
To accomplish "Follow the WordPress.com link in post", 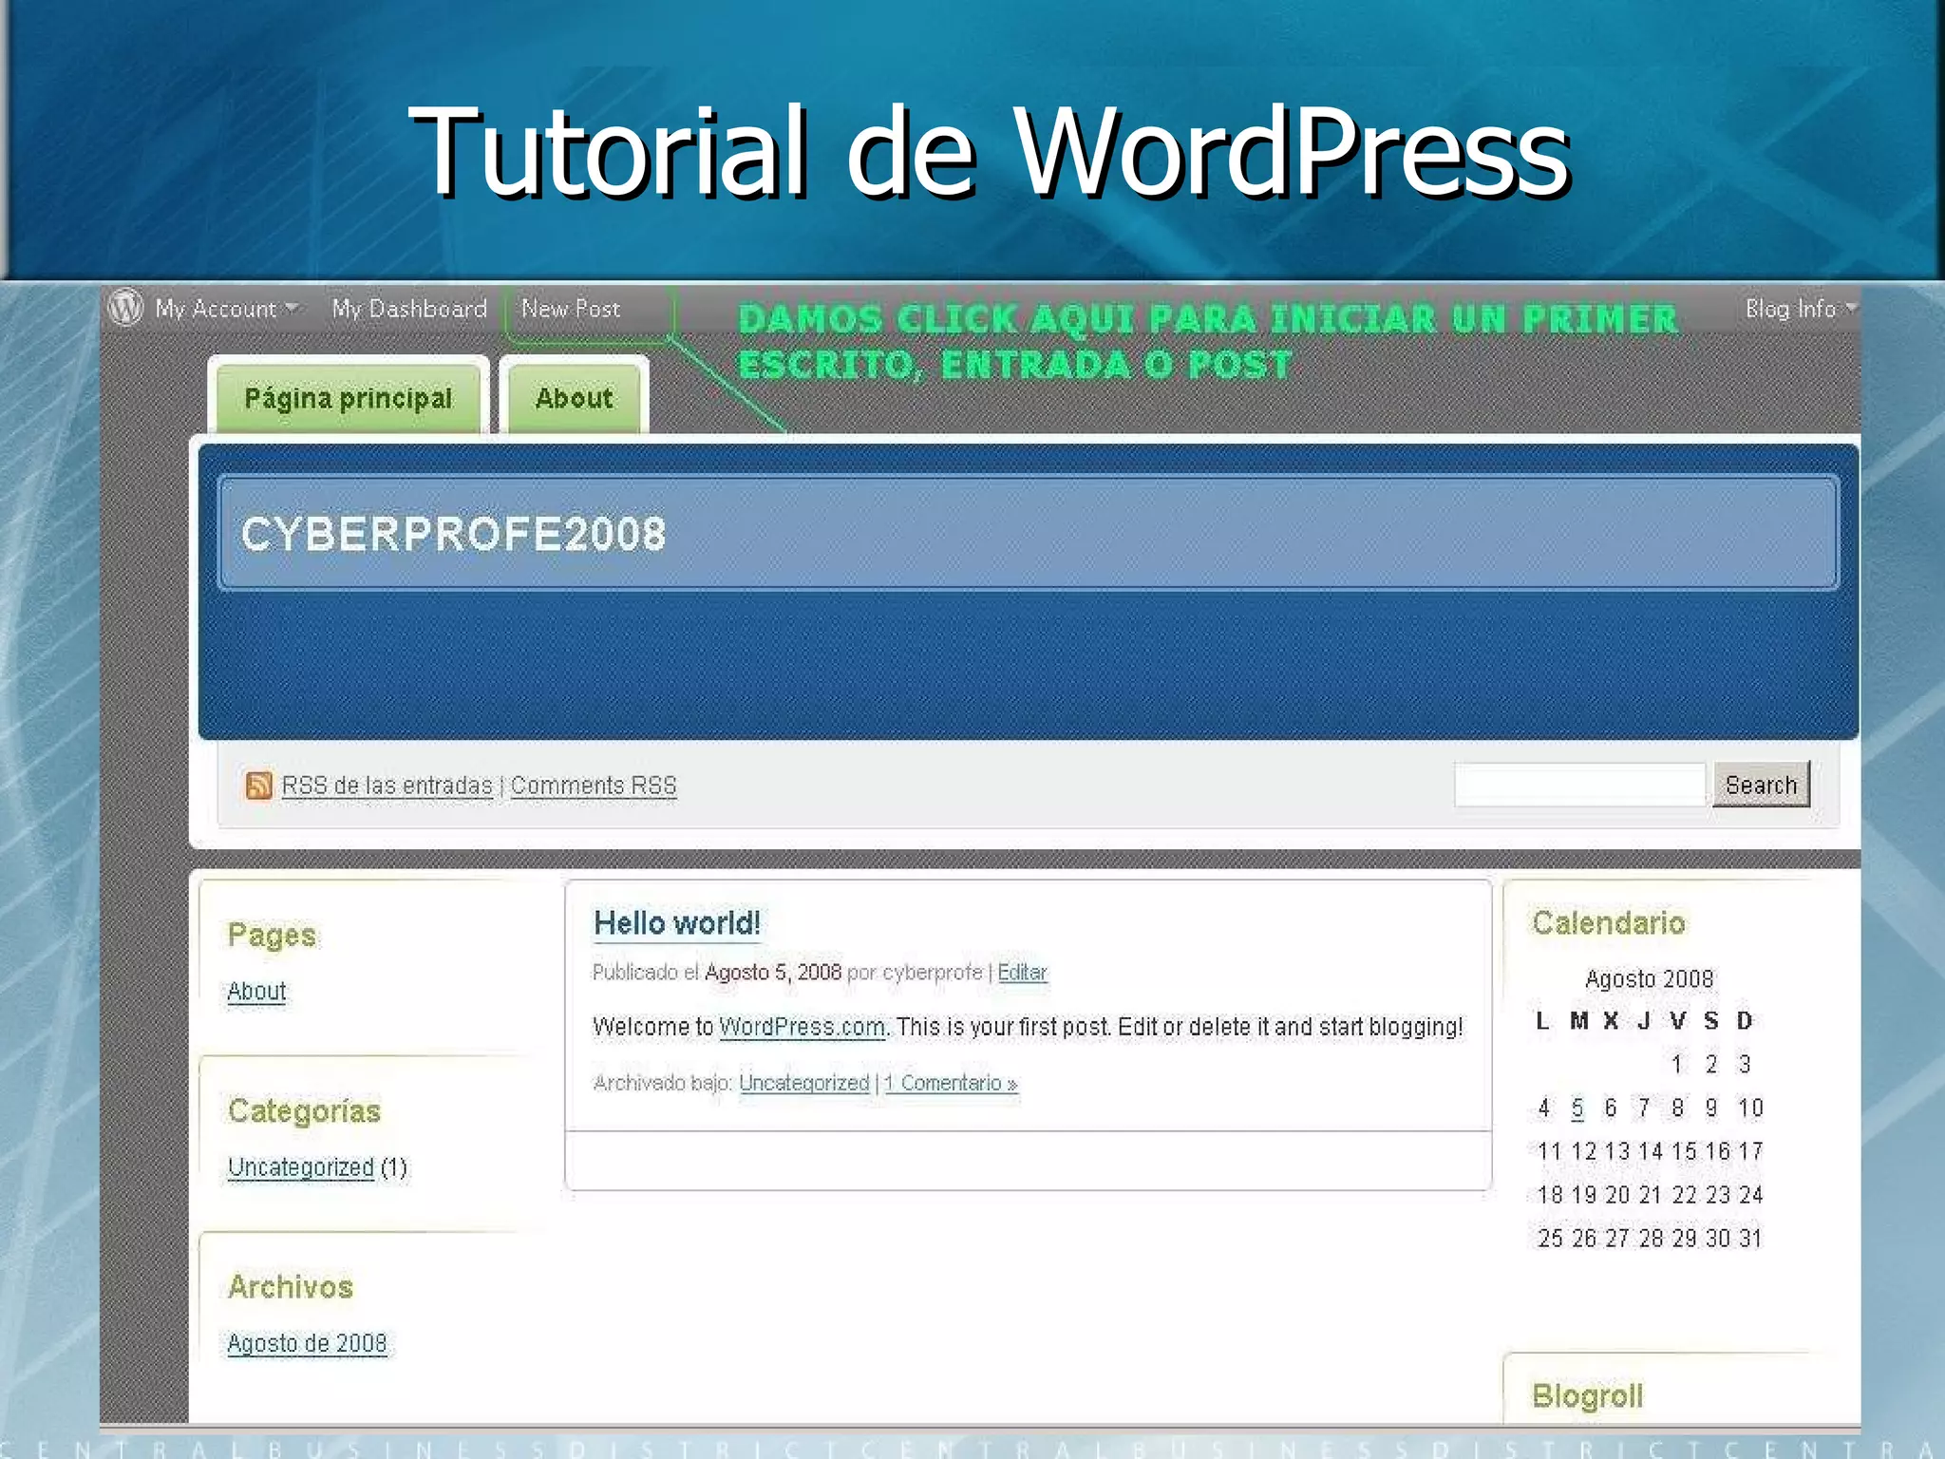I will (x=802, y=1027).
